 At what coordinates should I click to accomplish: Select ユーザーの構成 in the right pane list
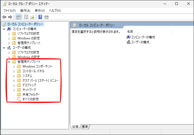140,42
